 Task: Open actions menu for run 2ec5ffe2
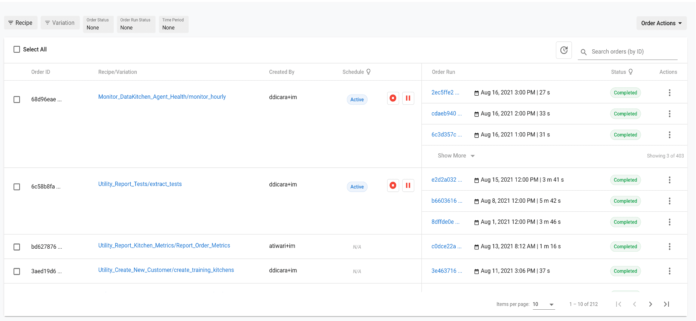(x=669, y=93)
